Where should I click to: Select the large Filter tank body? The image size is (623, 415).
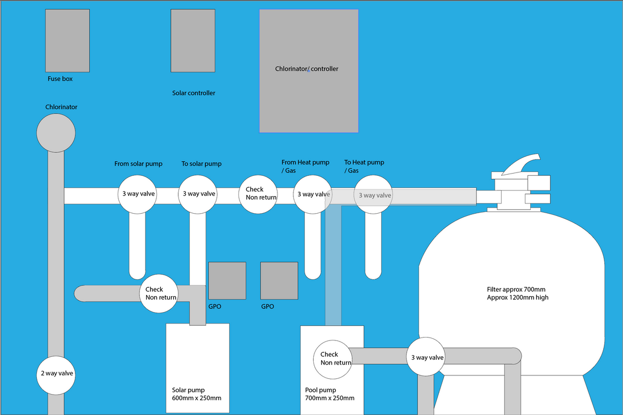point(513,294)
